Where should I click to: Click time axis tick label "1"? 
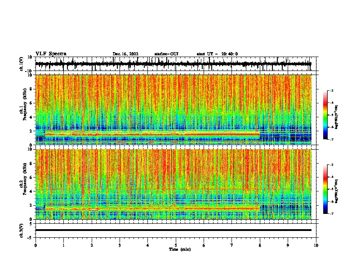63,245
